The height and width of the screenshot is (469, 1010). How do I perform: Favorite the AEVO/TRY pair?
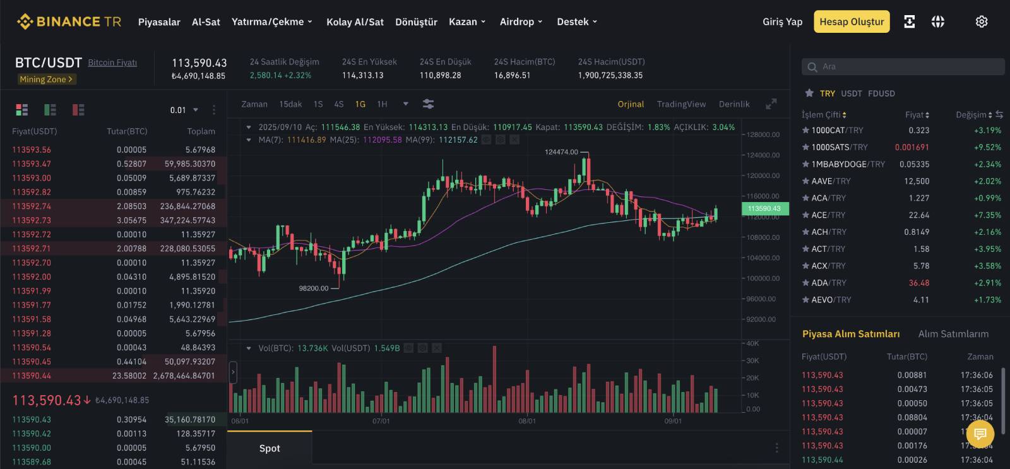805,300
